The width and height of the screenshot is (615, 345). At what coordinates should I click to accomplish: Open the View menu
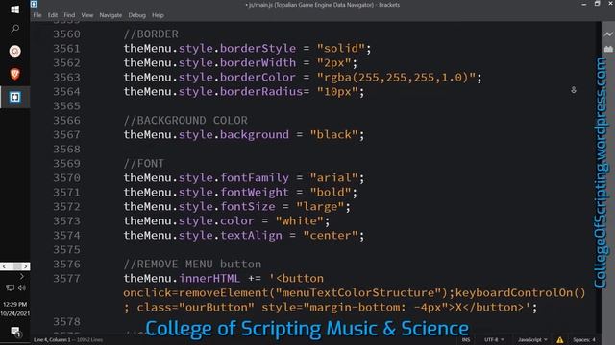pos(87,15)
